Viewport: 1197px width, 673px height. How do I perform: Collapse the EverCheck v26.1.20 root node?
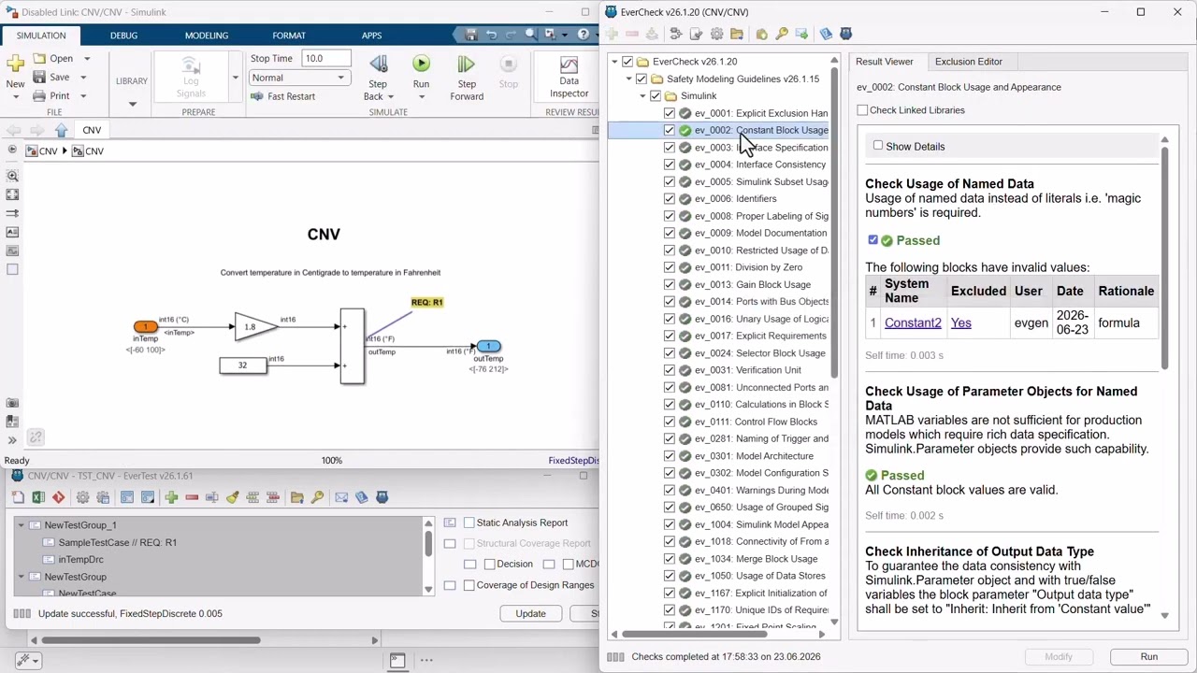coord(614,62)
